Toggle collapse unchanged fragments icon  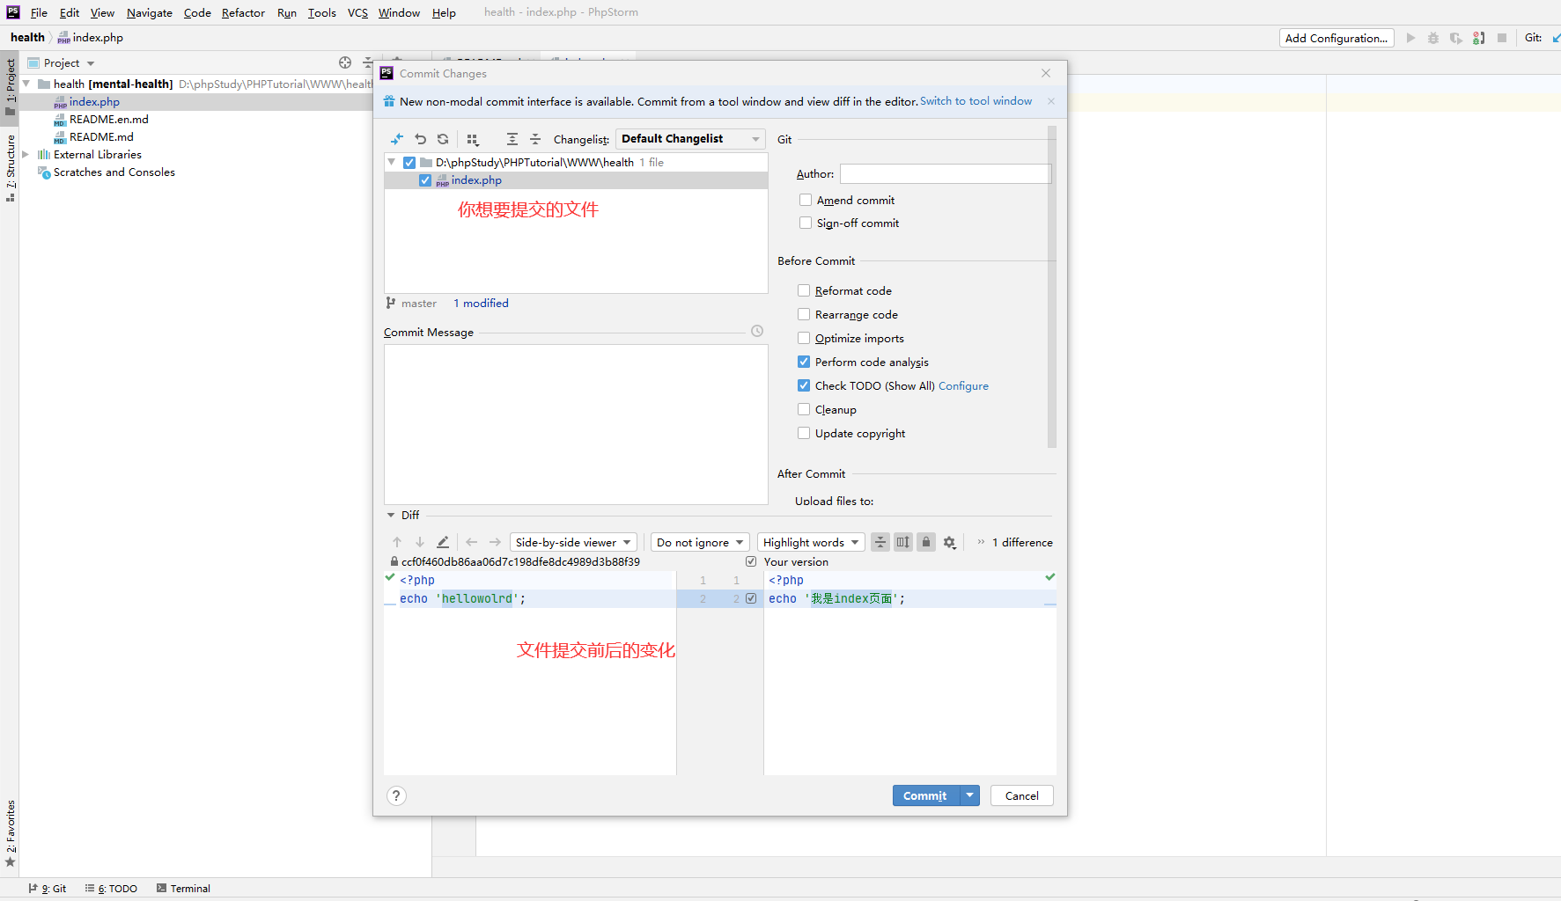880,542
